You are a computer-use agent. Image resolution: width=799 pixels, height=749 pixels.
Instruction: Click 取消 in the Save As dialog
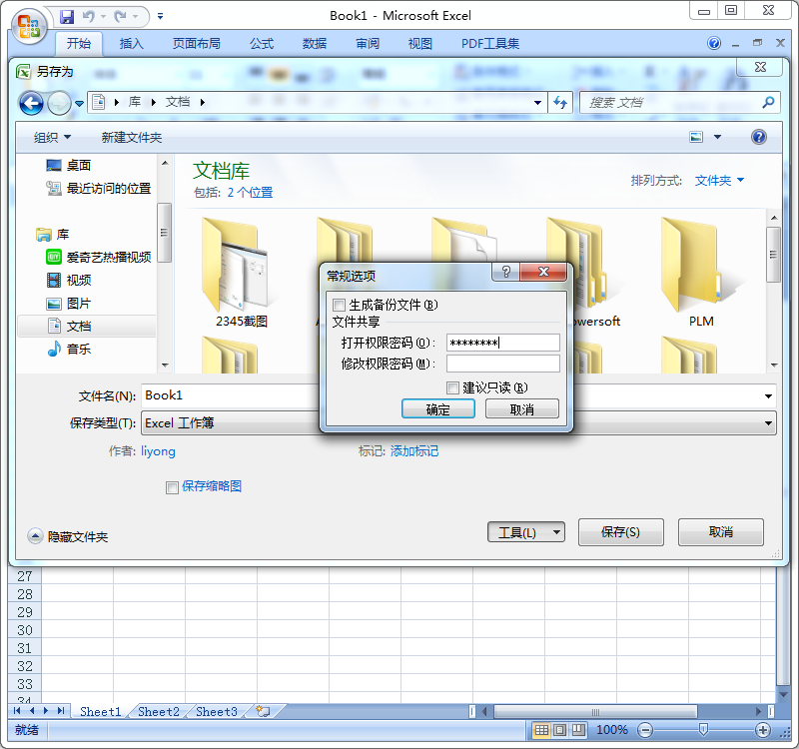(720, 532)
